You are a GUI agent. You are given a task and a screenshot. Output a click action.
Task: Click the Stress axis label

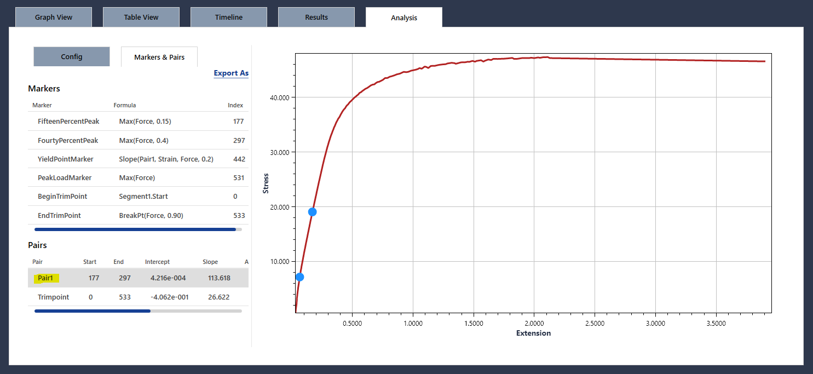pyautogui.click(x=266, y=183)
